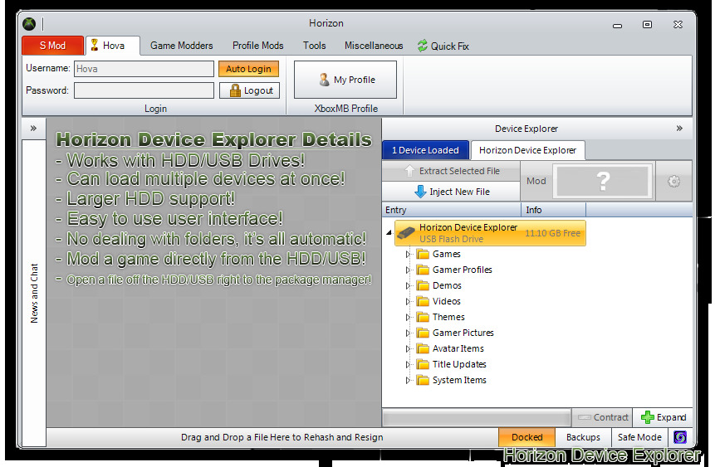The image size is (715, 467).
Task: Open My Profile on XboxMB
Action: tap(345, 80)
